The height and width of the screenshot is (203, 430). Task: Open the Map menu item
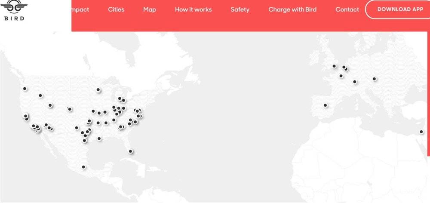(150, 9)
